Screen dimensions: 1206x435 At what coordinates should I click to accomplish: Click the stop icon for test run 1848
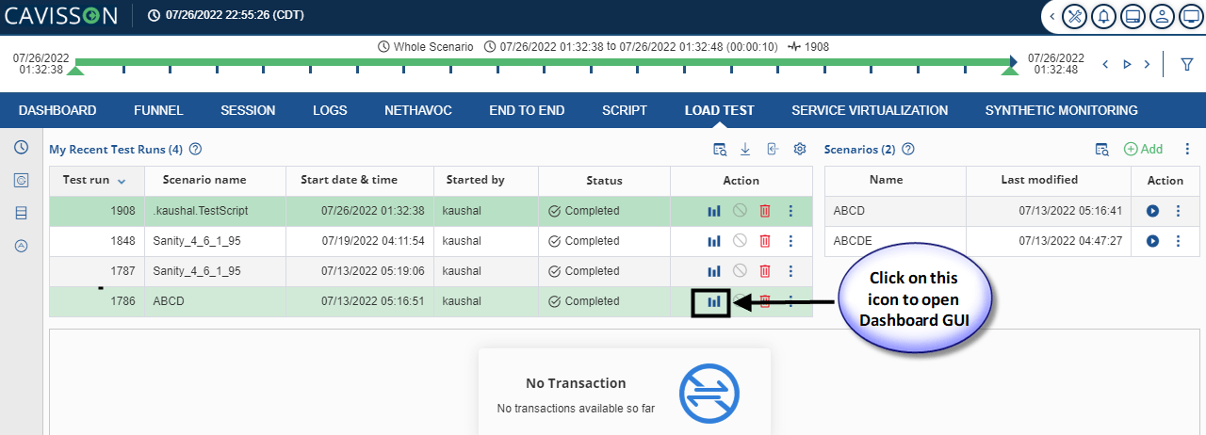click(740, 241)
